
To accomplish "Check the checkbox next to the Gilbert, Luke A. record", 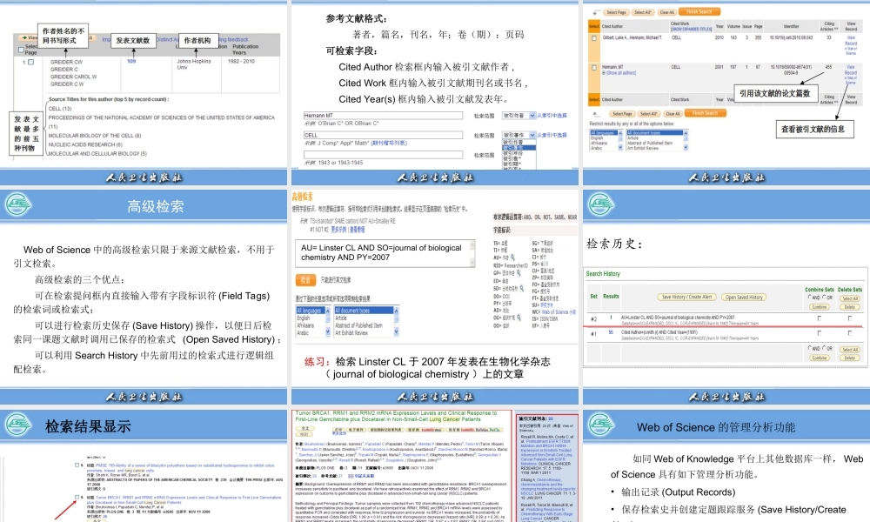I will 593,37.
